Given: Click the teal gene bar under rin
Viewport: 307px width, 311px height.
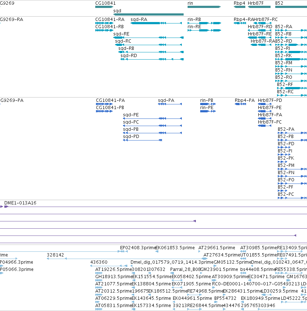Looking at the screenshot, I should (204, 7).
